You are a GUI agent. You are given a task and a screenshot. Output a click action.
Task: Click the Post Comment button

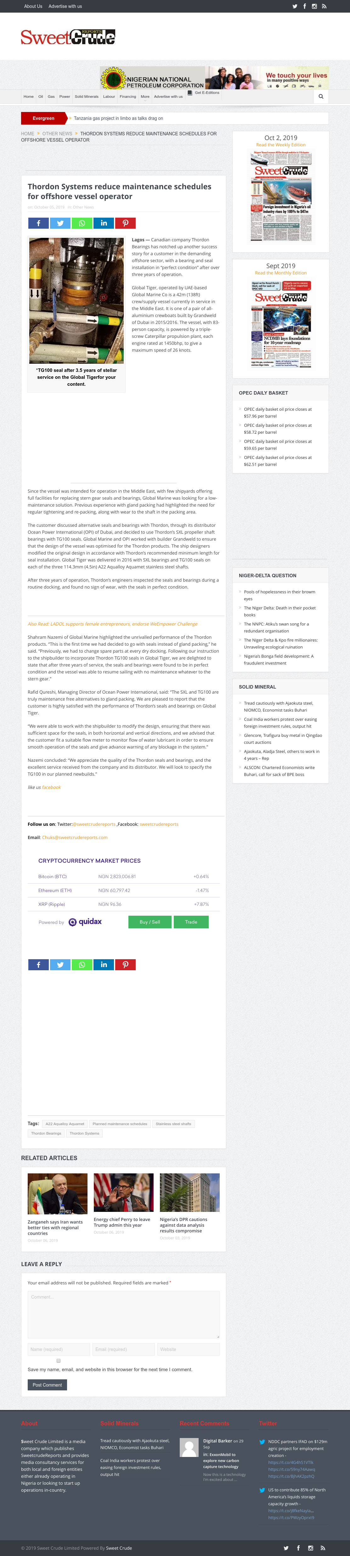pyautogui.click(x=47, y=1385)
